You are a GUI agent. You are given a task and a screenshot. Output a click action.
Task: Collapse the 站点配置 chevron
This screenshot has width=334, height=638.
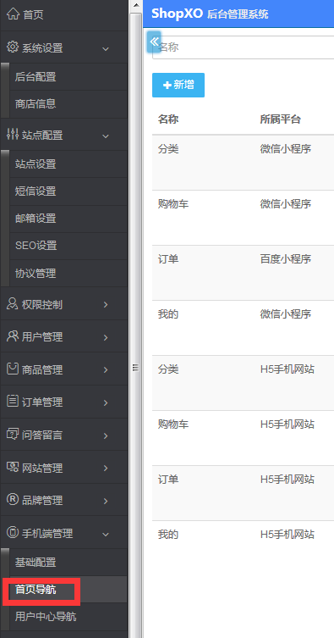click(x=106, y=136)
